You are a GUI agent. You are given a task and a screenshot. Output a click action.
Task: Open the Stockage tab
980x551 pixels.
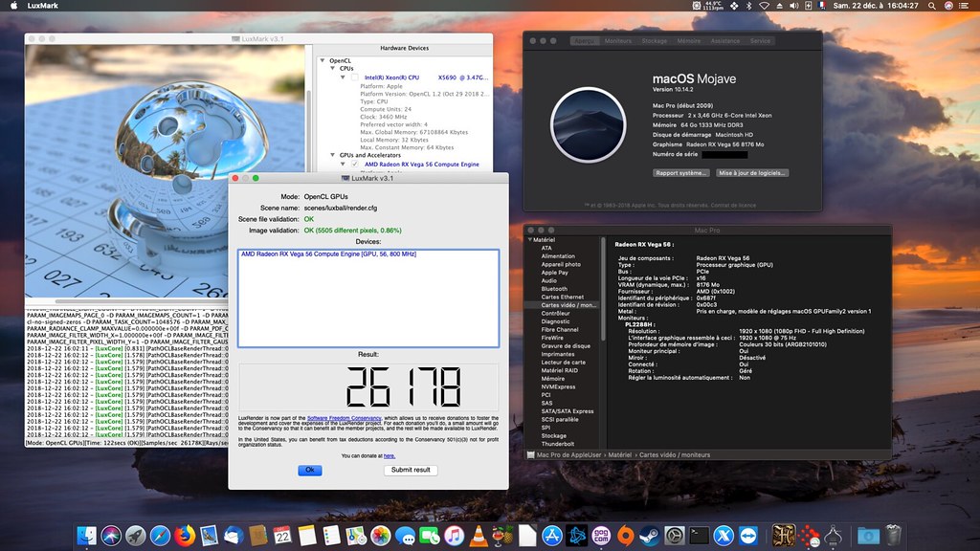pyautogui.click(x=655, y=41)
